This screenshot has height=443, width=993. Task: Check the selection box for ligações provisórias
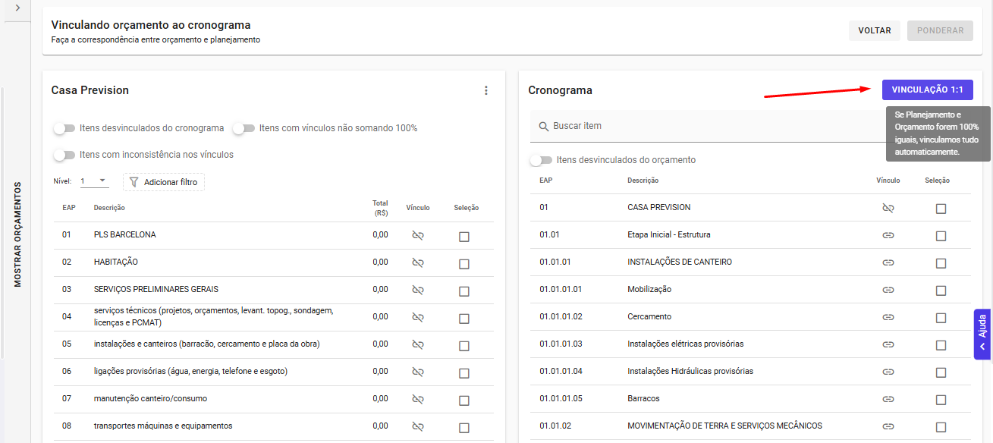(x=464, y=373)
